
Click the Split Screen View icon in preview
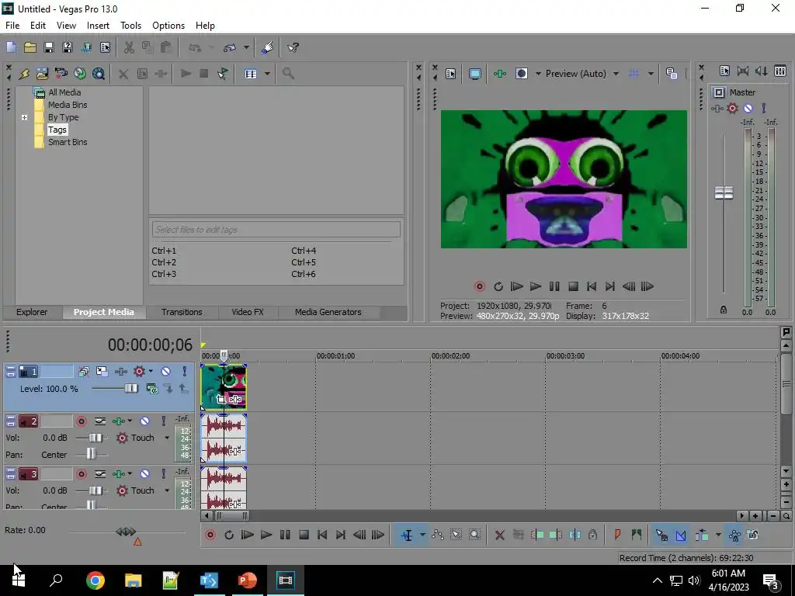[522, 74]
